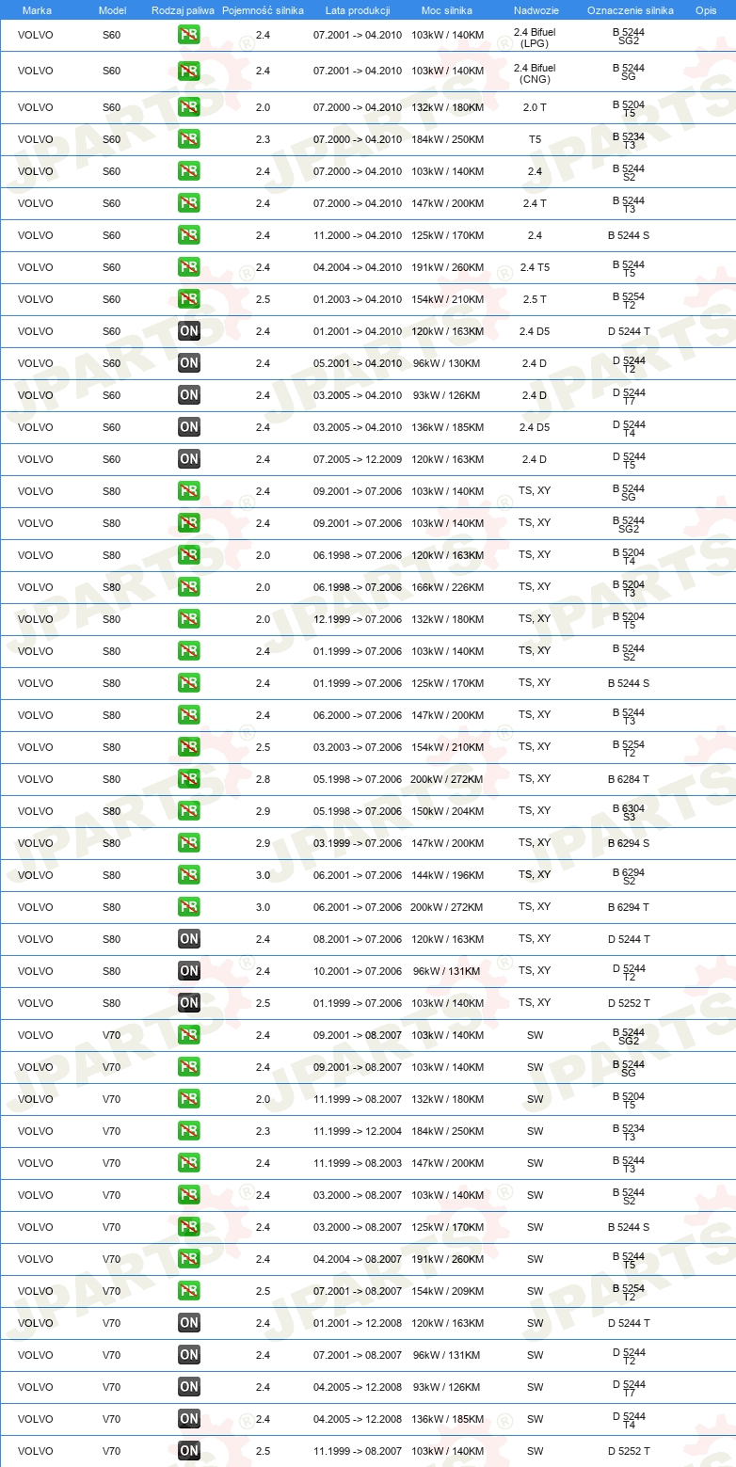This screenshot has width=736, height=1467.
Task: Click the PB icon in the S80 B 6294 T row
Action: tap(189, 907)
